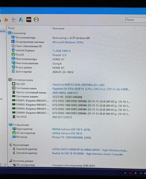146x179 pixels.
Task: Click the memory stick icon for DIMM3
Action: tap(14, 109)
